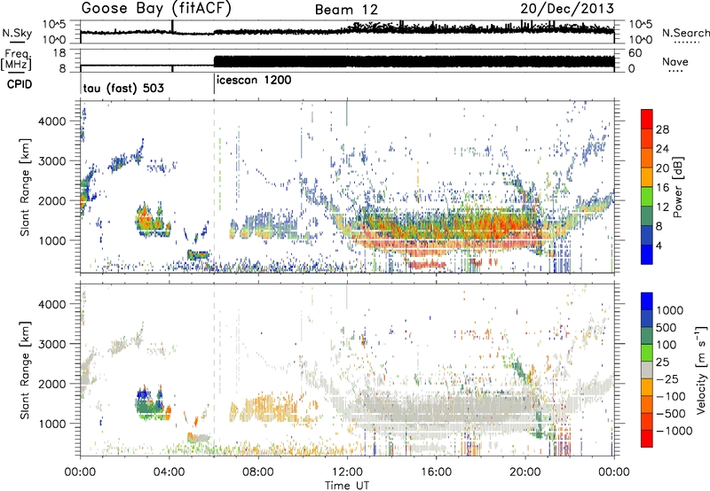Click the 'Time UT' axis title
Viewport: 710px width, 491px height.
click(347, 486)
